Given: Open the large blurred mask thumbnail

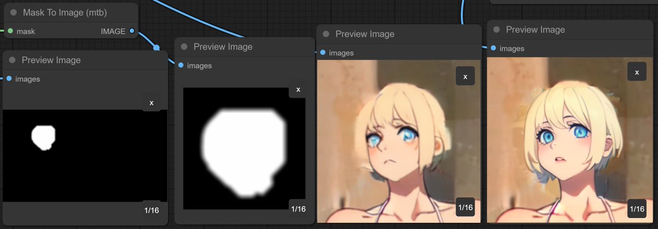Looking at the screenshot, I should coord(244,148).
